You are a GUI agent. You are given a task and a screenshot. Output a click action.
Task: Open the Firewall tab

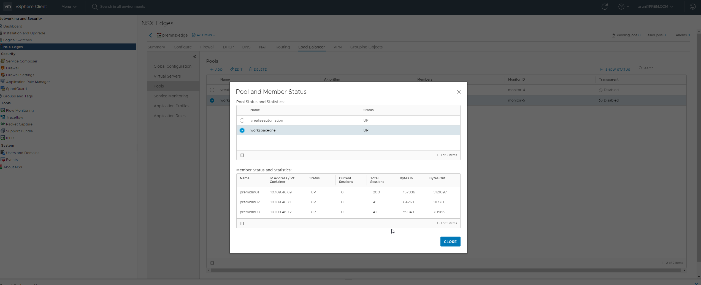point(207,47)
